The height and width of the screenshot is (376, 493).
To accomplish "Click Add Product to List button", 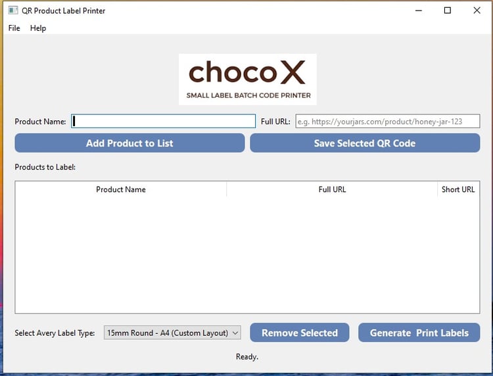I will click(129, 143).
